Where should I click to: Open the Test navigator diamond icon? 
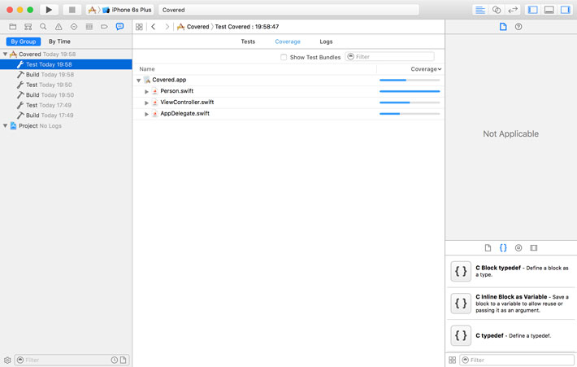coord(74,27)
